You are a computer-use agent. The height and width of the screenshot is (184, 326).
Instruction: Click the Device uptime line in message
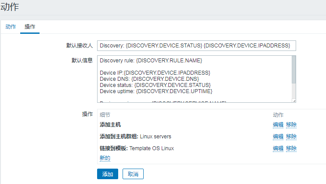[x=156, y=91]
